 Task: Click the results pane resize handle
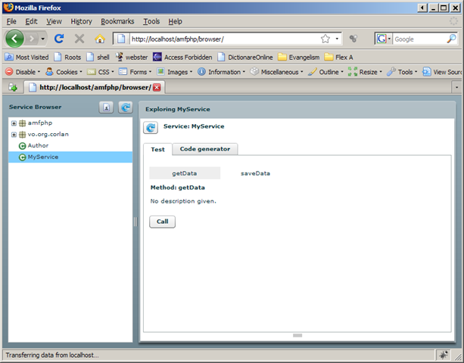297,335
